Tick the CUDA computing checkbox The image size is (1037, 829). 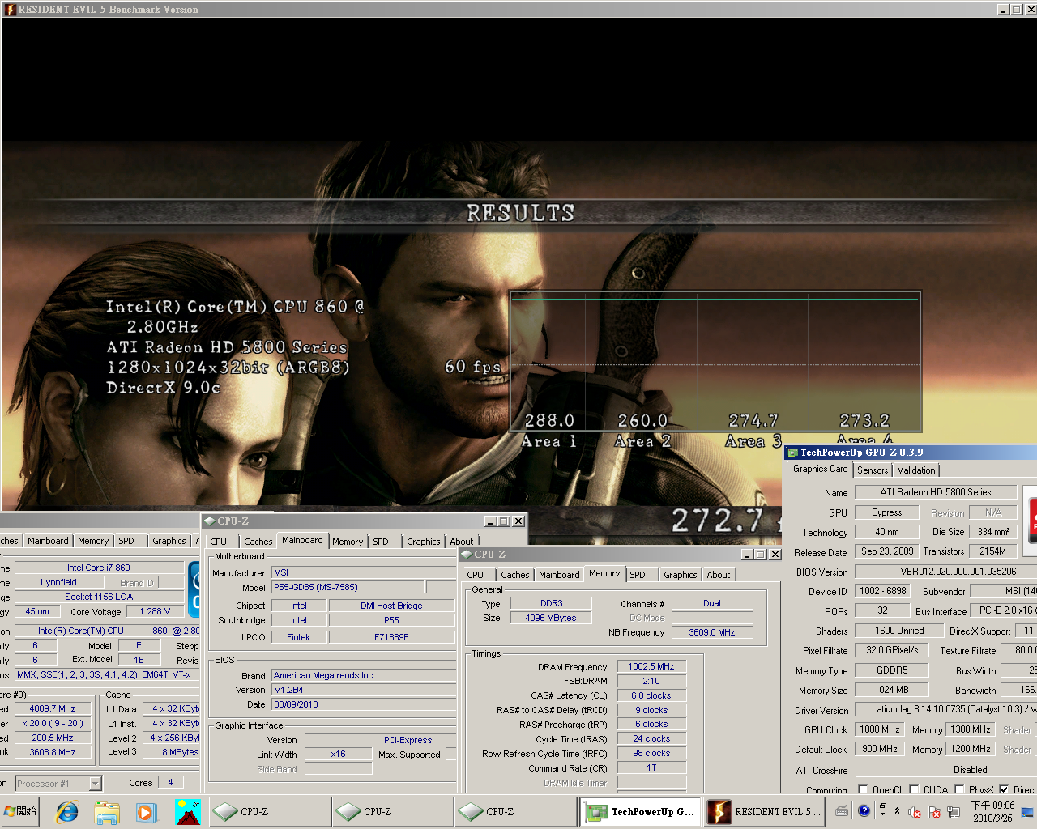[x=914, y=789]
